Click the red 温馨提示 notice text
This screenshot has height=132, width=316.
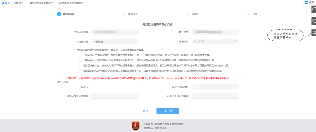point(149,79)
